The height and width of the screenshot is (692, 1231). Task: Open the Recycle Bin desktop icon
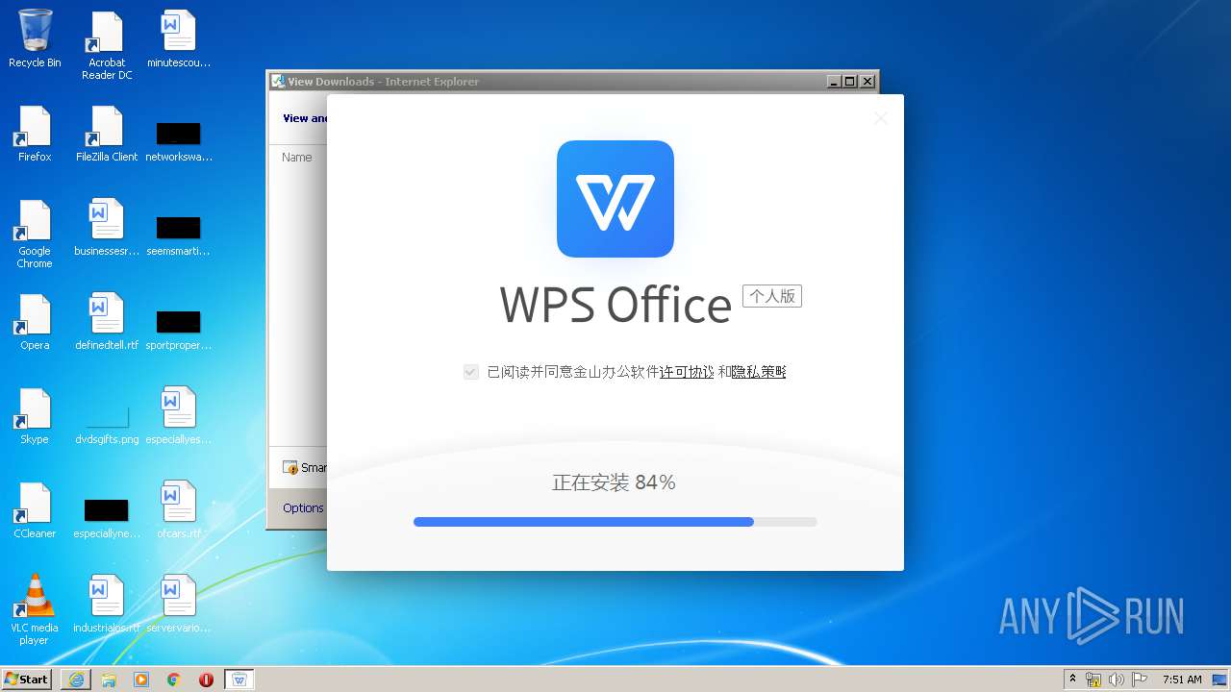(35, 38)
